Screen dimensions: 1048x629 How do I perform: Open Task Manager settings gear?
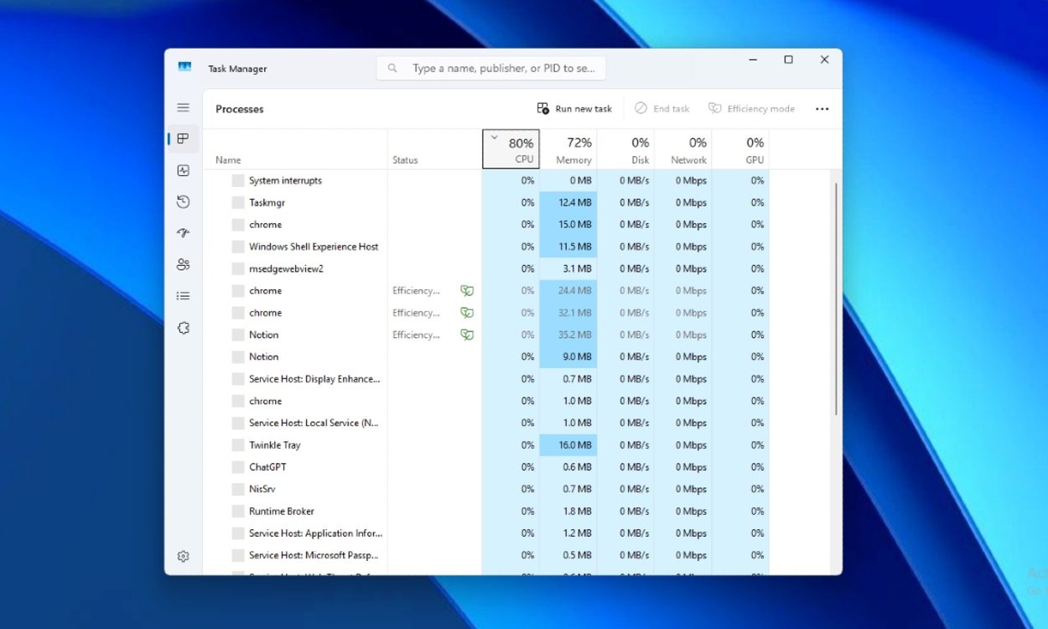[x=183, y=556]
